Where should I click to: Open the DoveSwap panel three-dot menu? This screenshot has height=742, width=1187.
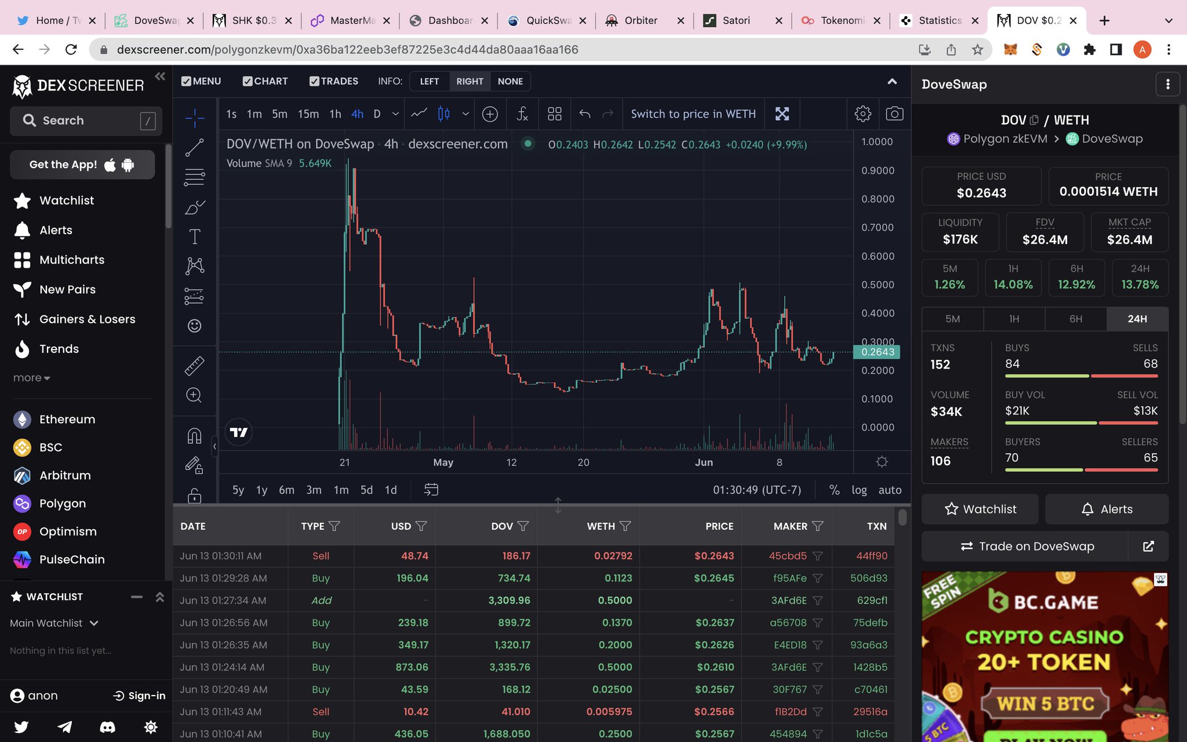(x=1168, y=85)
